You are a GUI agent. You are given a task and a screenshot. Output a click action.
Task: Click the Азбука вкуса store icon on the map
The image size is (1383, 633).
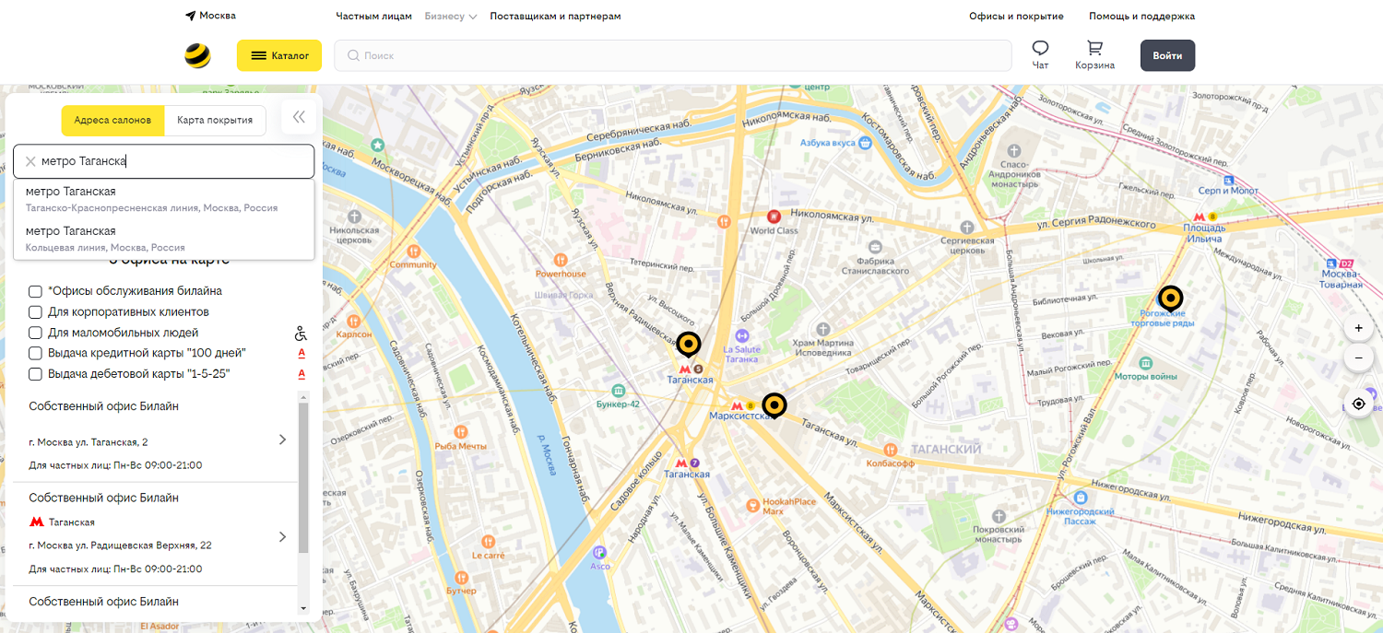(865, 144)
